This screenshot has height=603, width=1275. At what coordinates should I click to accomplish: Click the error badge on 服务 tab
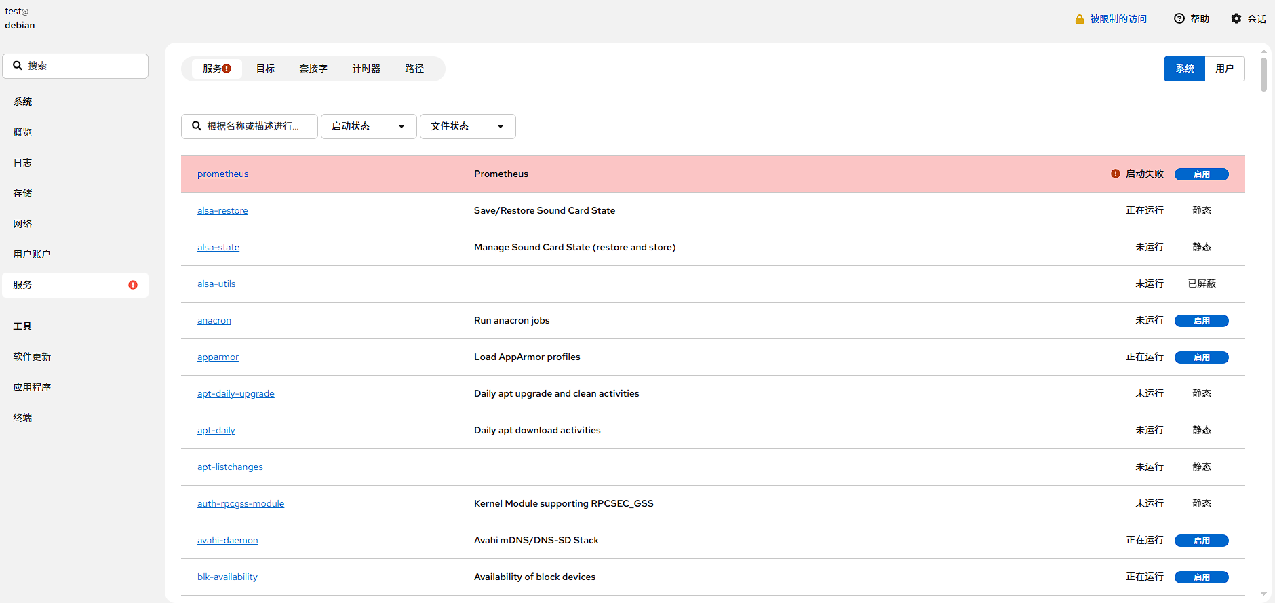pos(227,69)
